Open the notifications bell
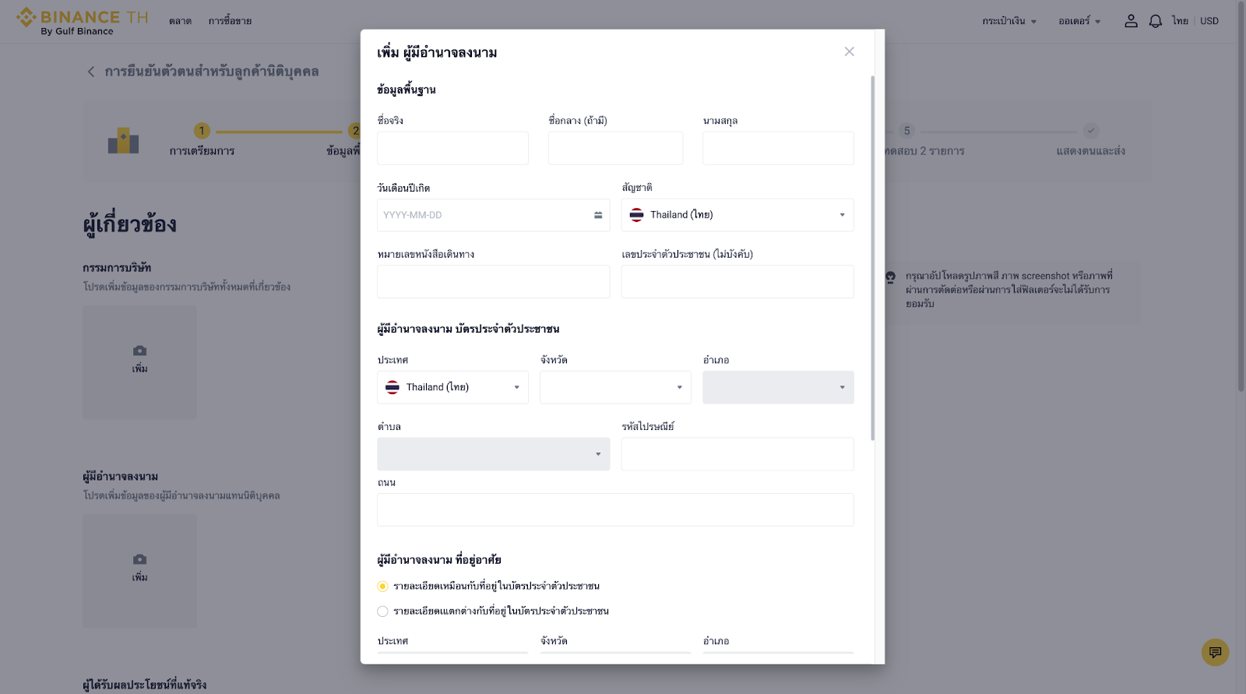The width and height of the screenshot is (1246, 694). 1156,21
